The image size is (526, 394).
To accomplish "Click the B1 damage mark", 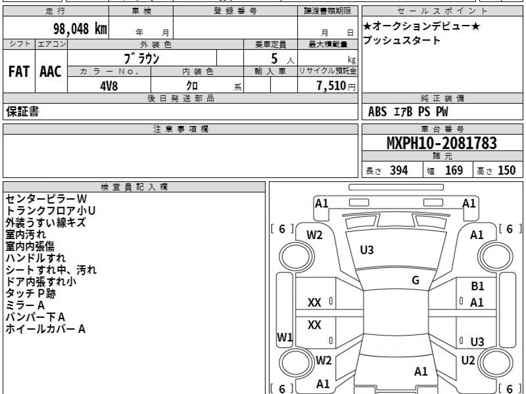I will [x=477, y=286].
